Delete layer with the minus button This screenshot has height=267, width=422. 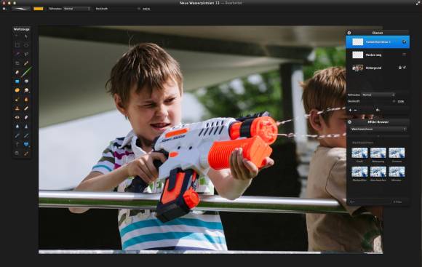click(x=356, y=110)
